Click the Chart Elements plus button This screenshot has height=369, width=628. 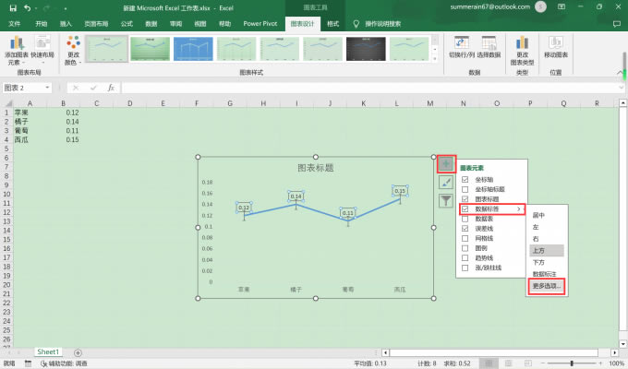[x=446, y=164]
